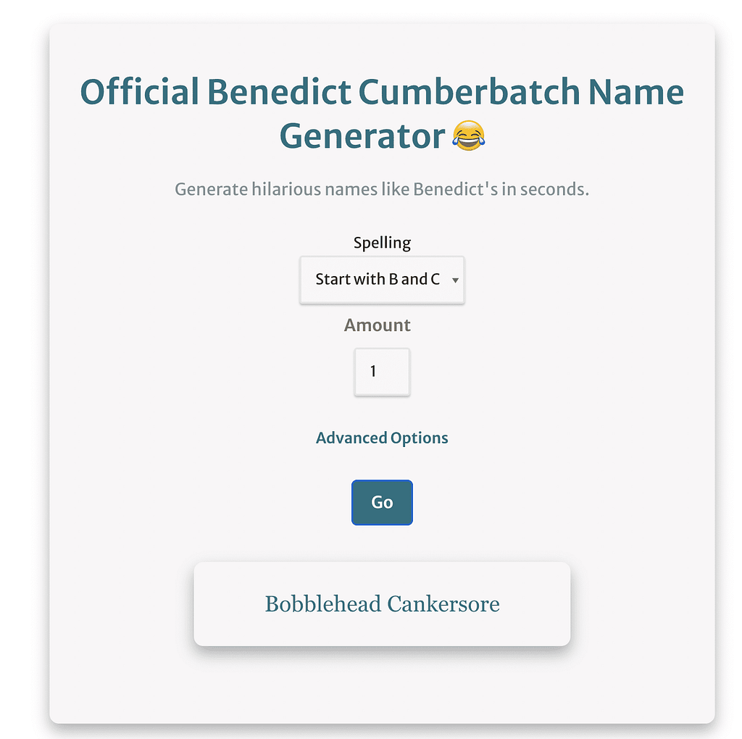Image resolution: width=742 pixels, height=739 pixels.
Task: Click the 'Amount' label
Action: pyautogui.click(x=378, y=325)
